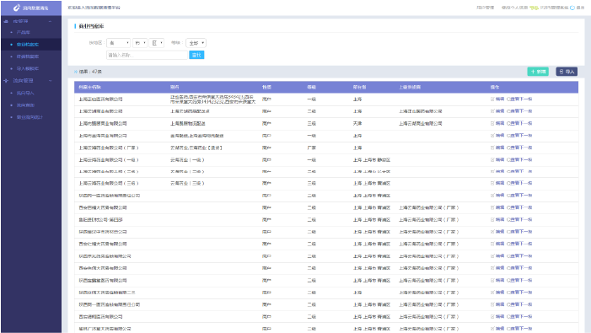
Task: Click 编辑 for 云海药业（三级）row
Action: [500, 183]
